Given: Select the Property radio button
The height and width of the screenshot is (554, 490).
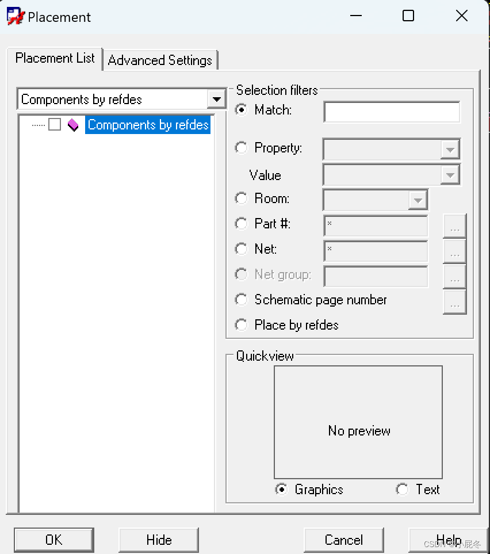Looking at the screenshot, I should (242, 148).
